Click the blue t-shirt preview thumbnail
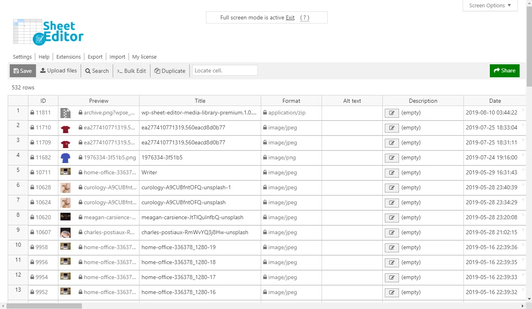 (65, 158)
